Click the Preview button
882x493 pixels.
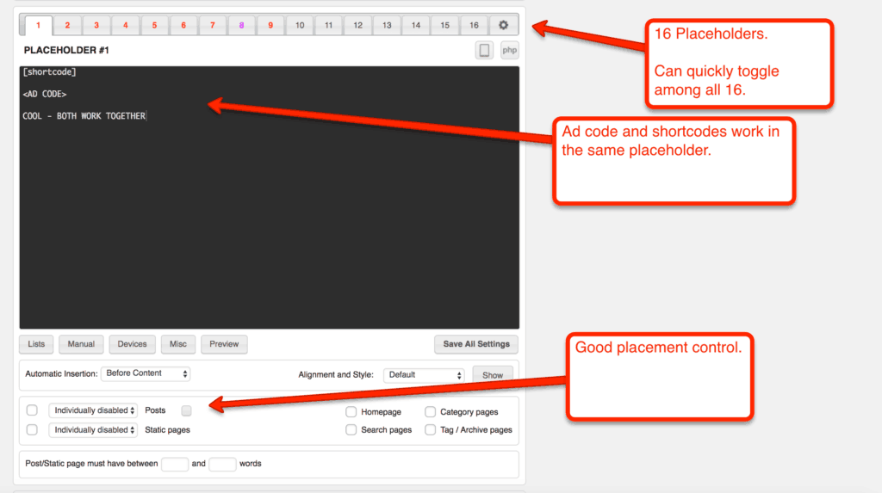pos(224,344)
